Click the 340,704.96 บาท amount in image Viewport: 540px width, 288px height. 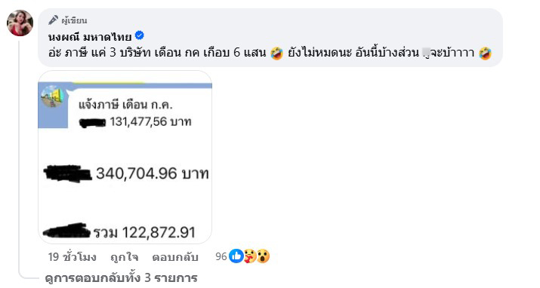153,173
